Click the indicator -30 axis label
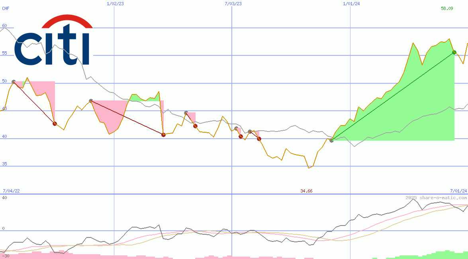This screenshot has width=468, height=259. [x=6, y=256]
